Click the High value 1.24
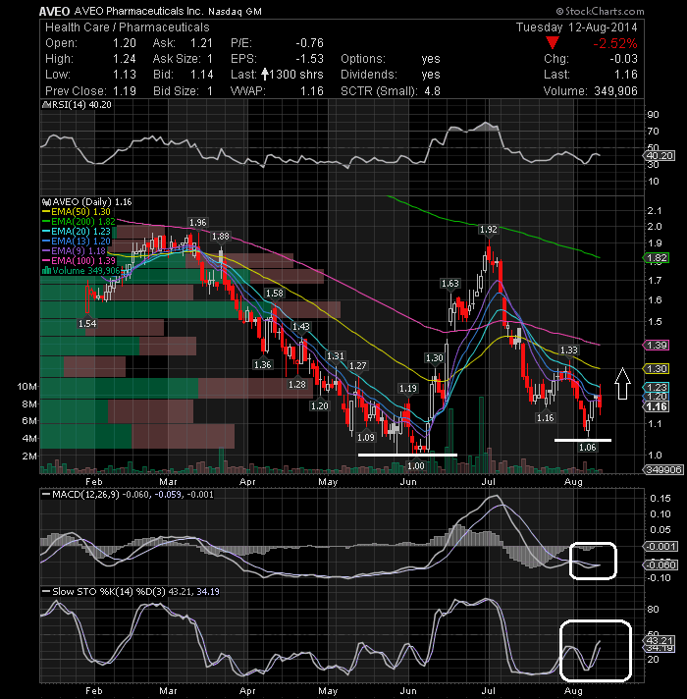The width and height of the screenshot is (687, 699). tap(124, 59)
